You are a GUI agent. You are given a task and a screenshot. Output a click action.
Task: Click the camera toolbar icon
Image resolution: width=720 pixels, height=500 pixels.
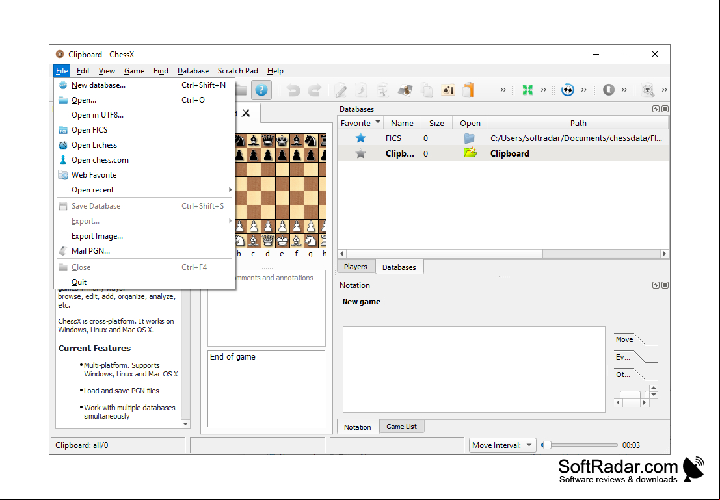pos(447,90)
